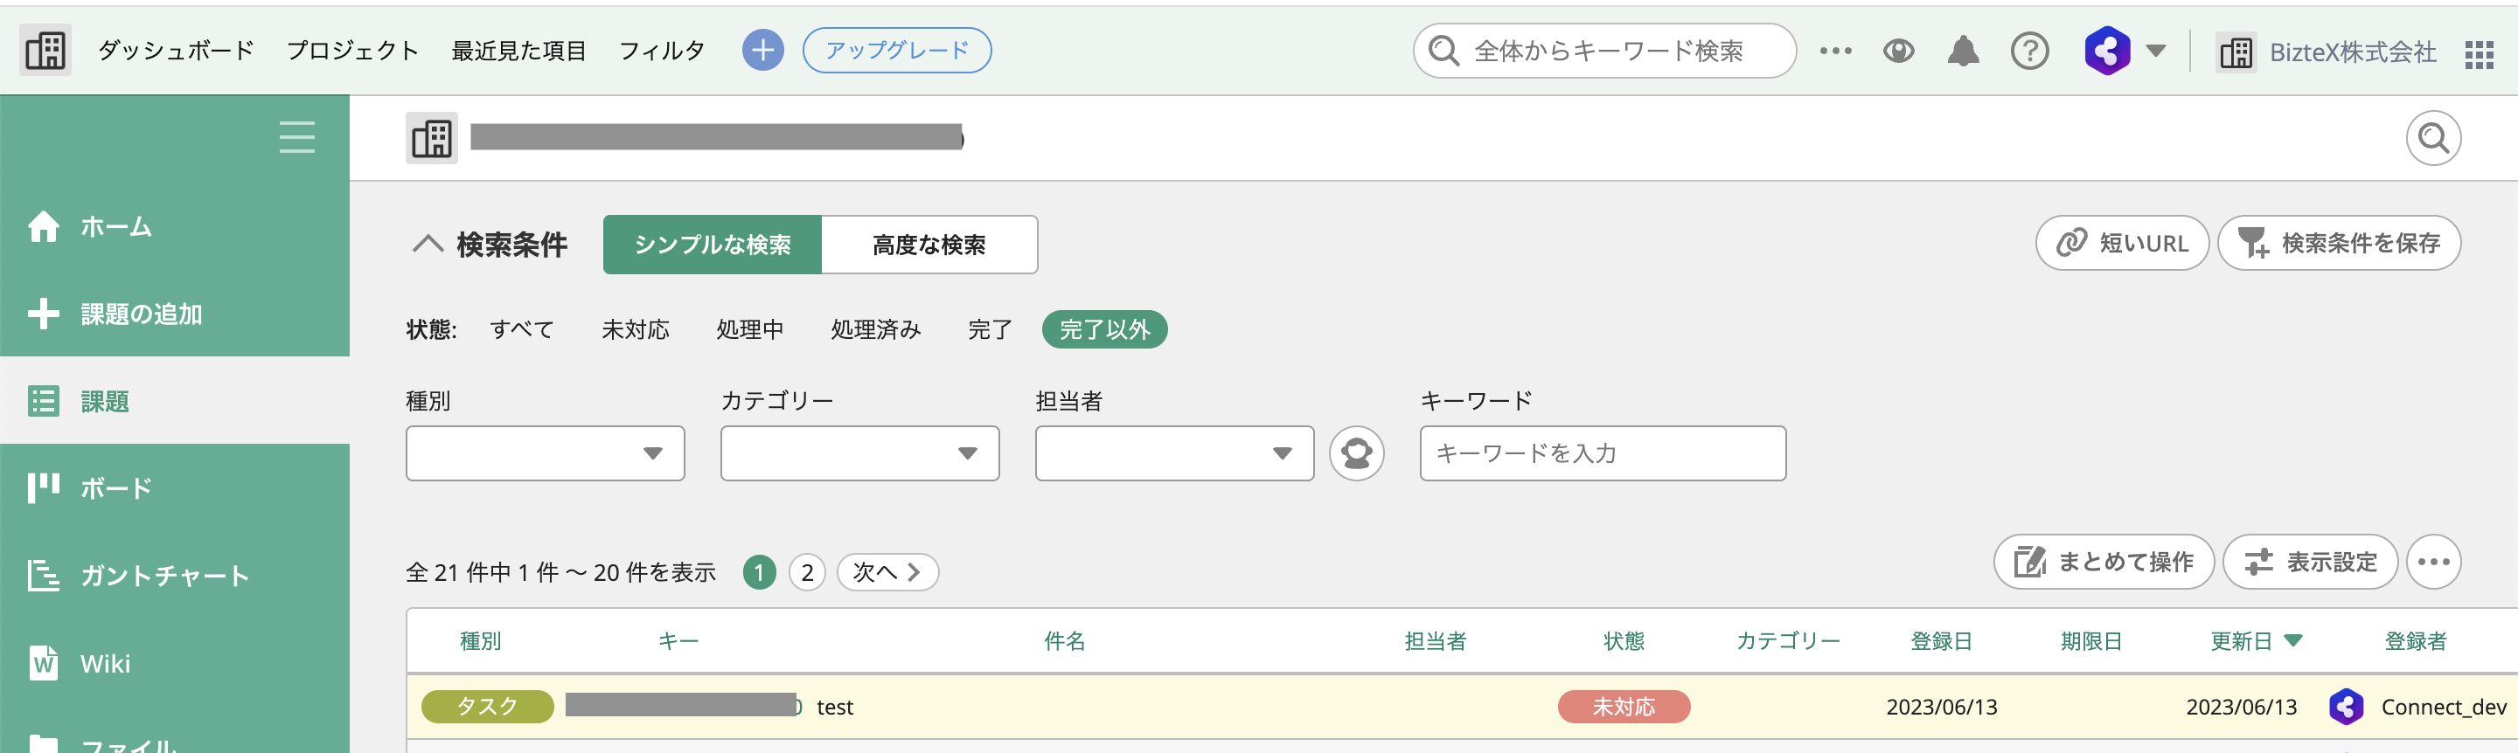Viewport: 2518px width, 753px height.
Task: Sort by 登録者 column header
Action: pos(2416,642)
